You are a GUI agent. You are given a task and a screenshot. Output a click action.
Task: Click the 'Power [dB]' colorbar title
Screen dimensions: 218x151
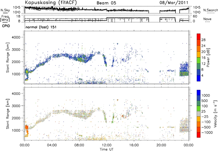(x=208, y=58)
